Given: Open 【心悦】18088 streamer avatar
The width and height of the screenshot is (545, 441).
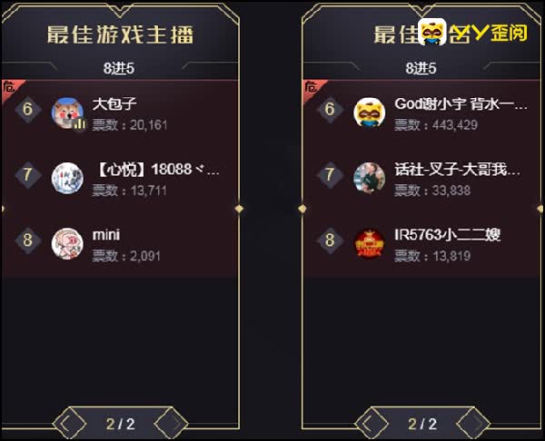Looking at the screenshot, I should [67, 179].
